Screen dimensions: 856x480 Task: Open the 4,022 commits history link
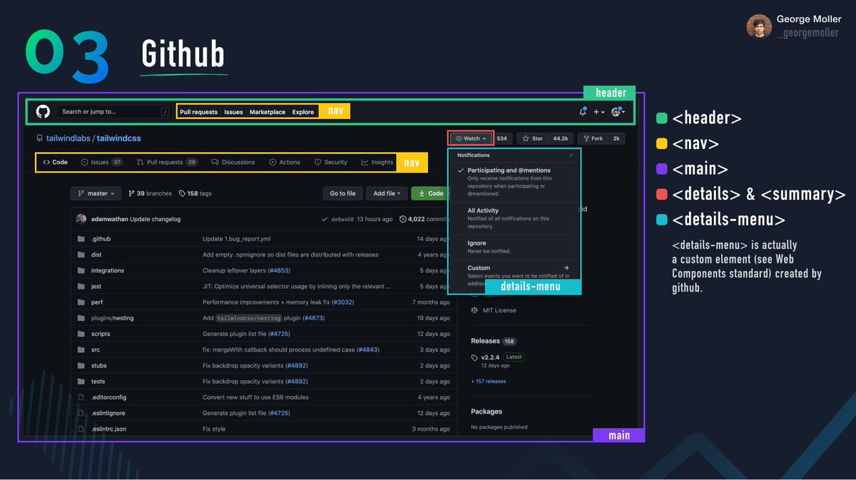pos(424,219)
